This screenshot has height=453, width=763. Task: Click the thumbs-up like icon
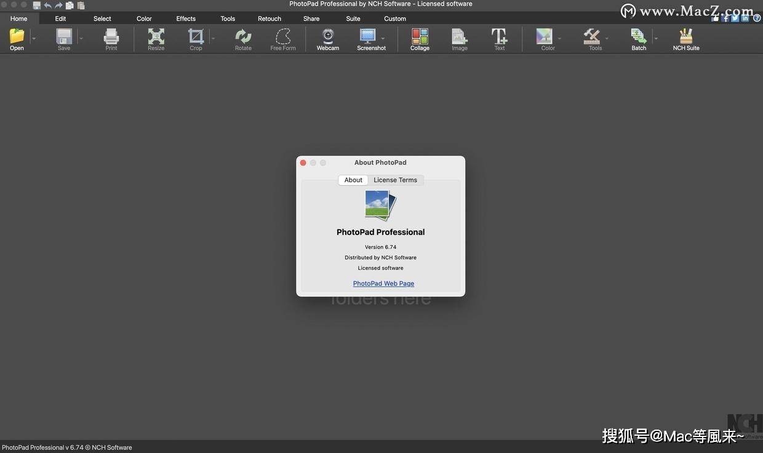tap(715, 18)
